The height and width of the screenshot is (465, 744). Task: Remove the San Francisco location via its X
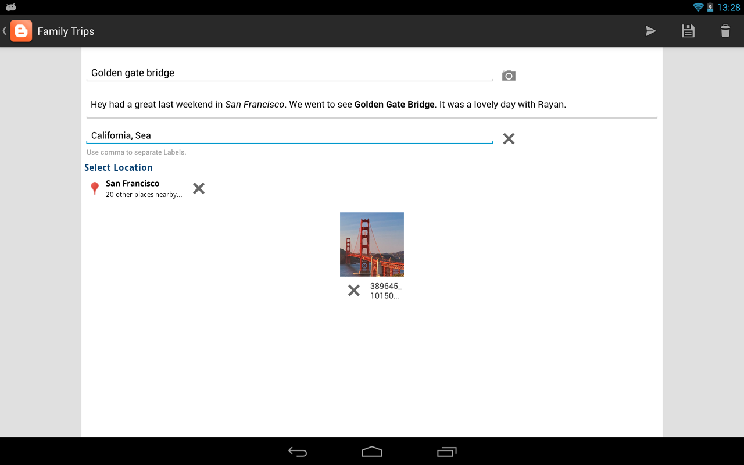point(198,188)
